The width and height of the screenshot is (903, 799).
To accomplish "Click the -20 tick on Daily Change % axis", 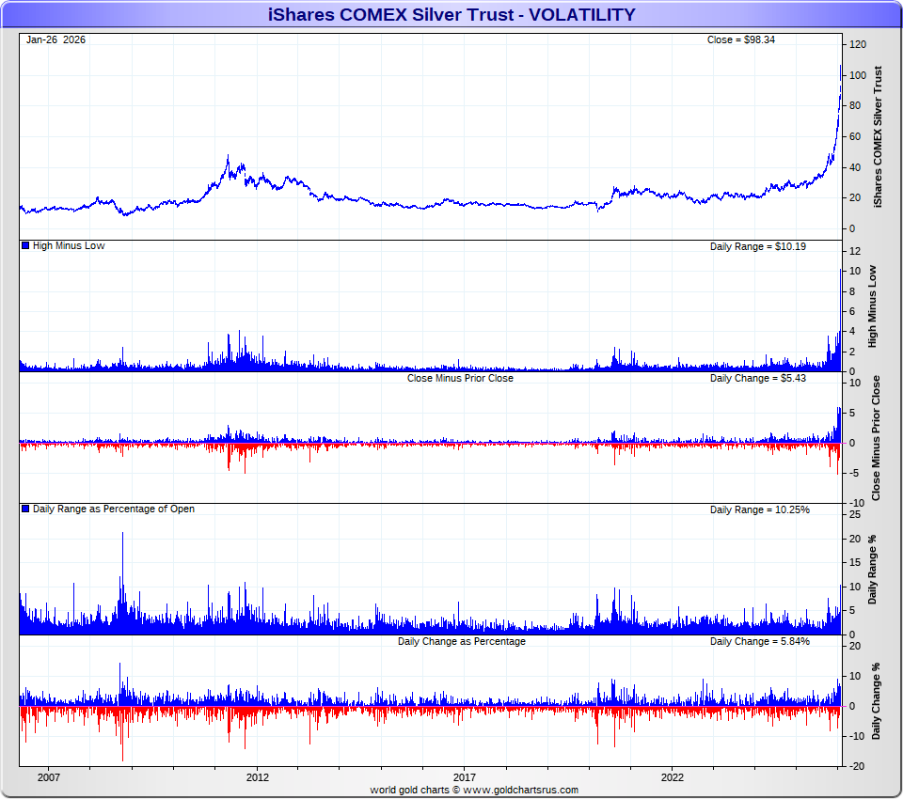I will (x=856, y=766).
